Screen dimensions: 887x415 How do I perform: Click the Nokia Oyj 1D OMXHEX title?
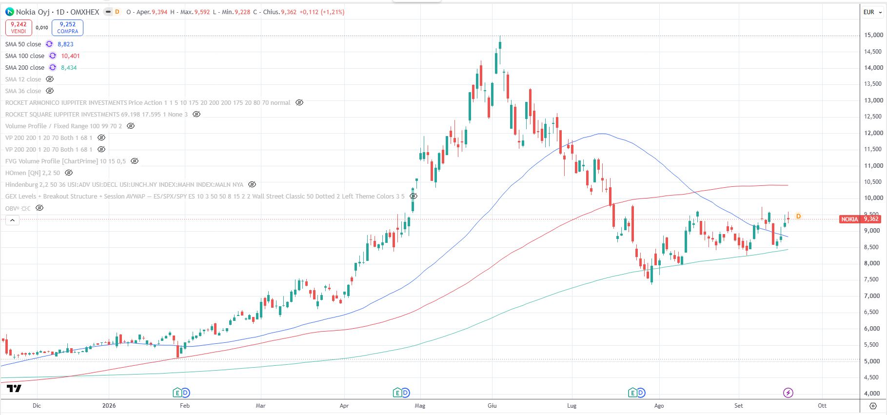click(58, 12)
